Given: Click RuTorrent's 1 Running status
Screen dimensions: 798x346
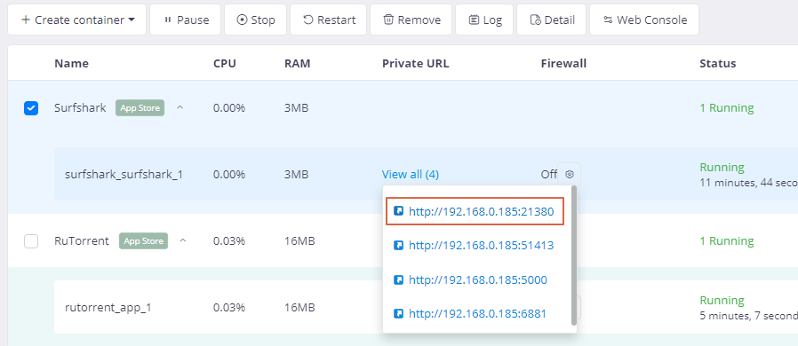Looking at the screenshot, I should pyautogui.click(x=726, y=240).
